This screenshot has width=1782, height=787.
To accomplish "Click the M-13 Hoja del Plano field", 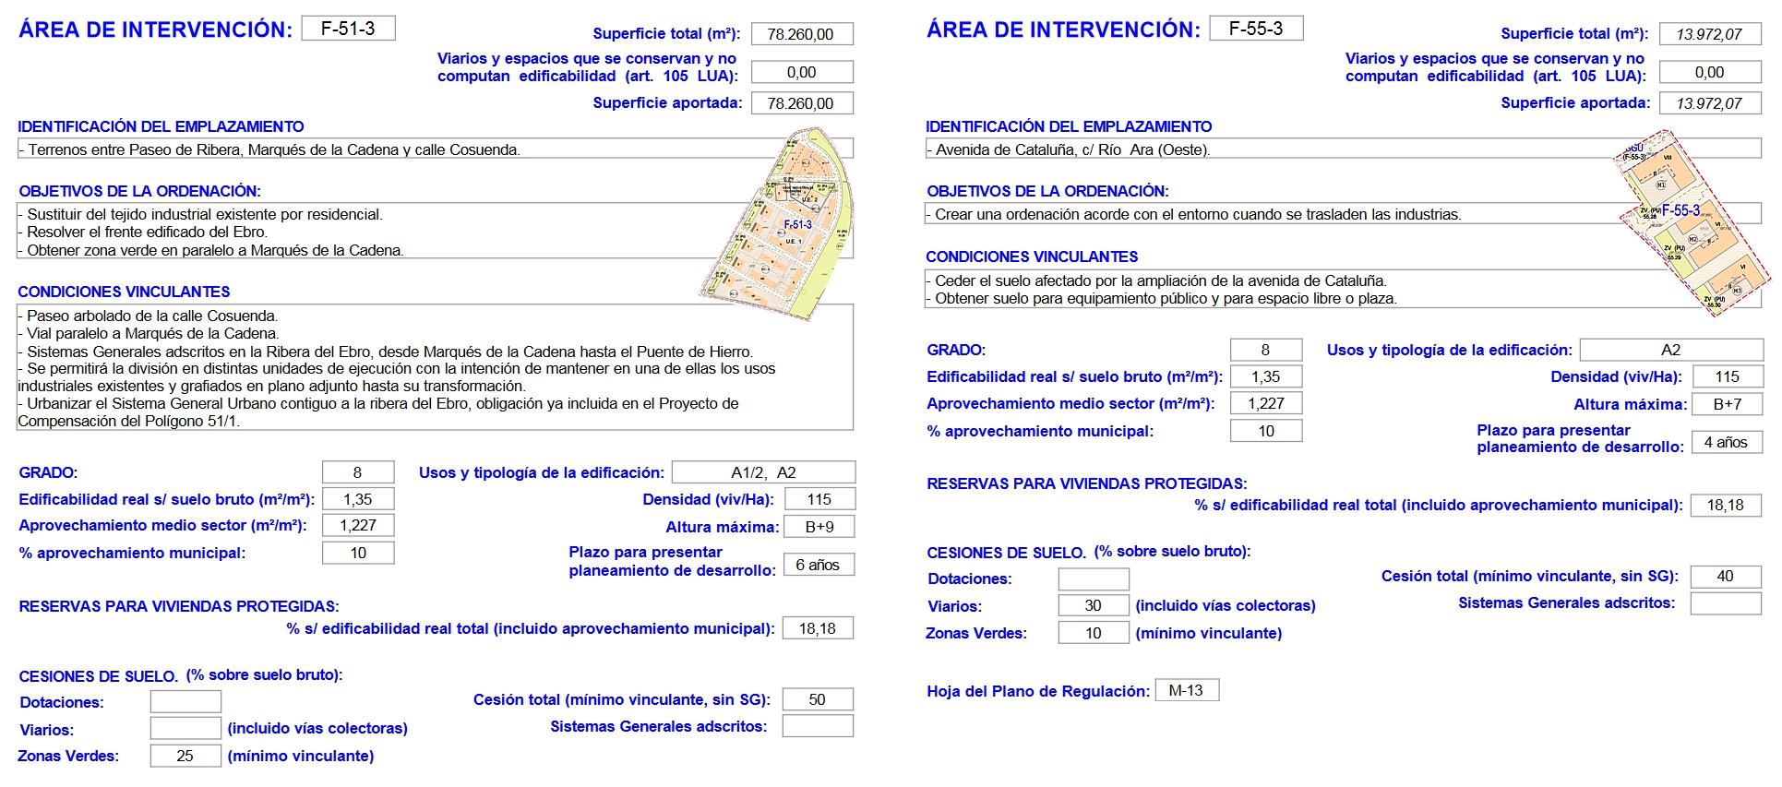I will tap(1187, 690).
